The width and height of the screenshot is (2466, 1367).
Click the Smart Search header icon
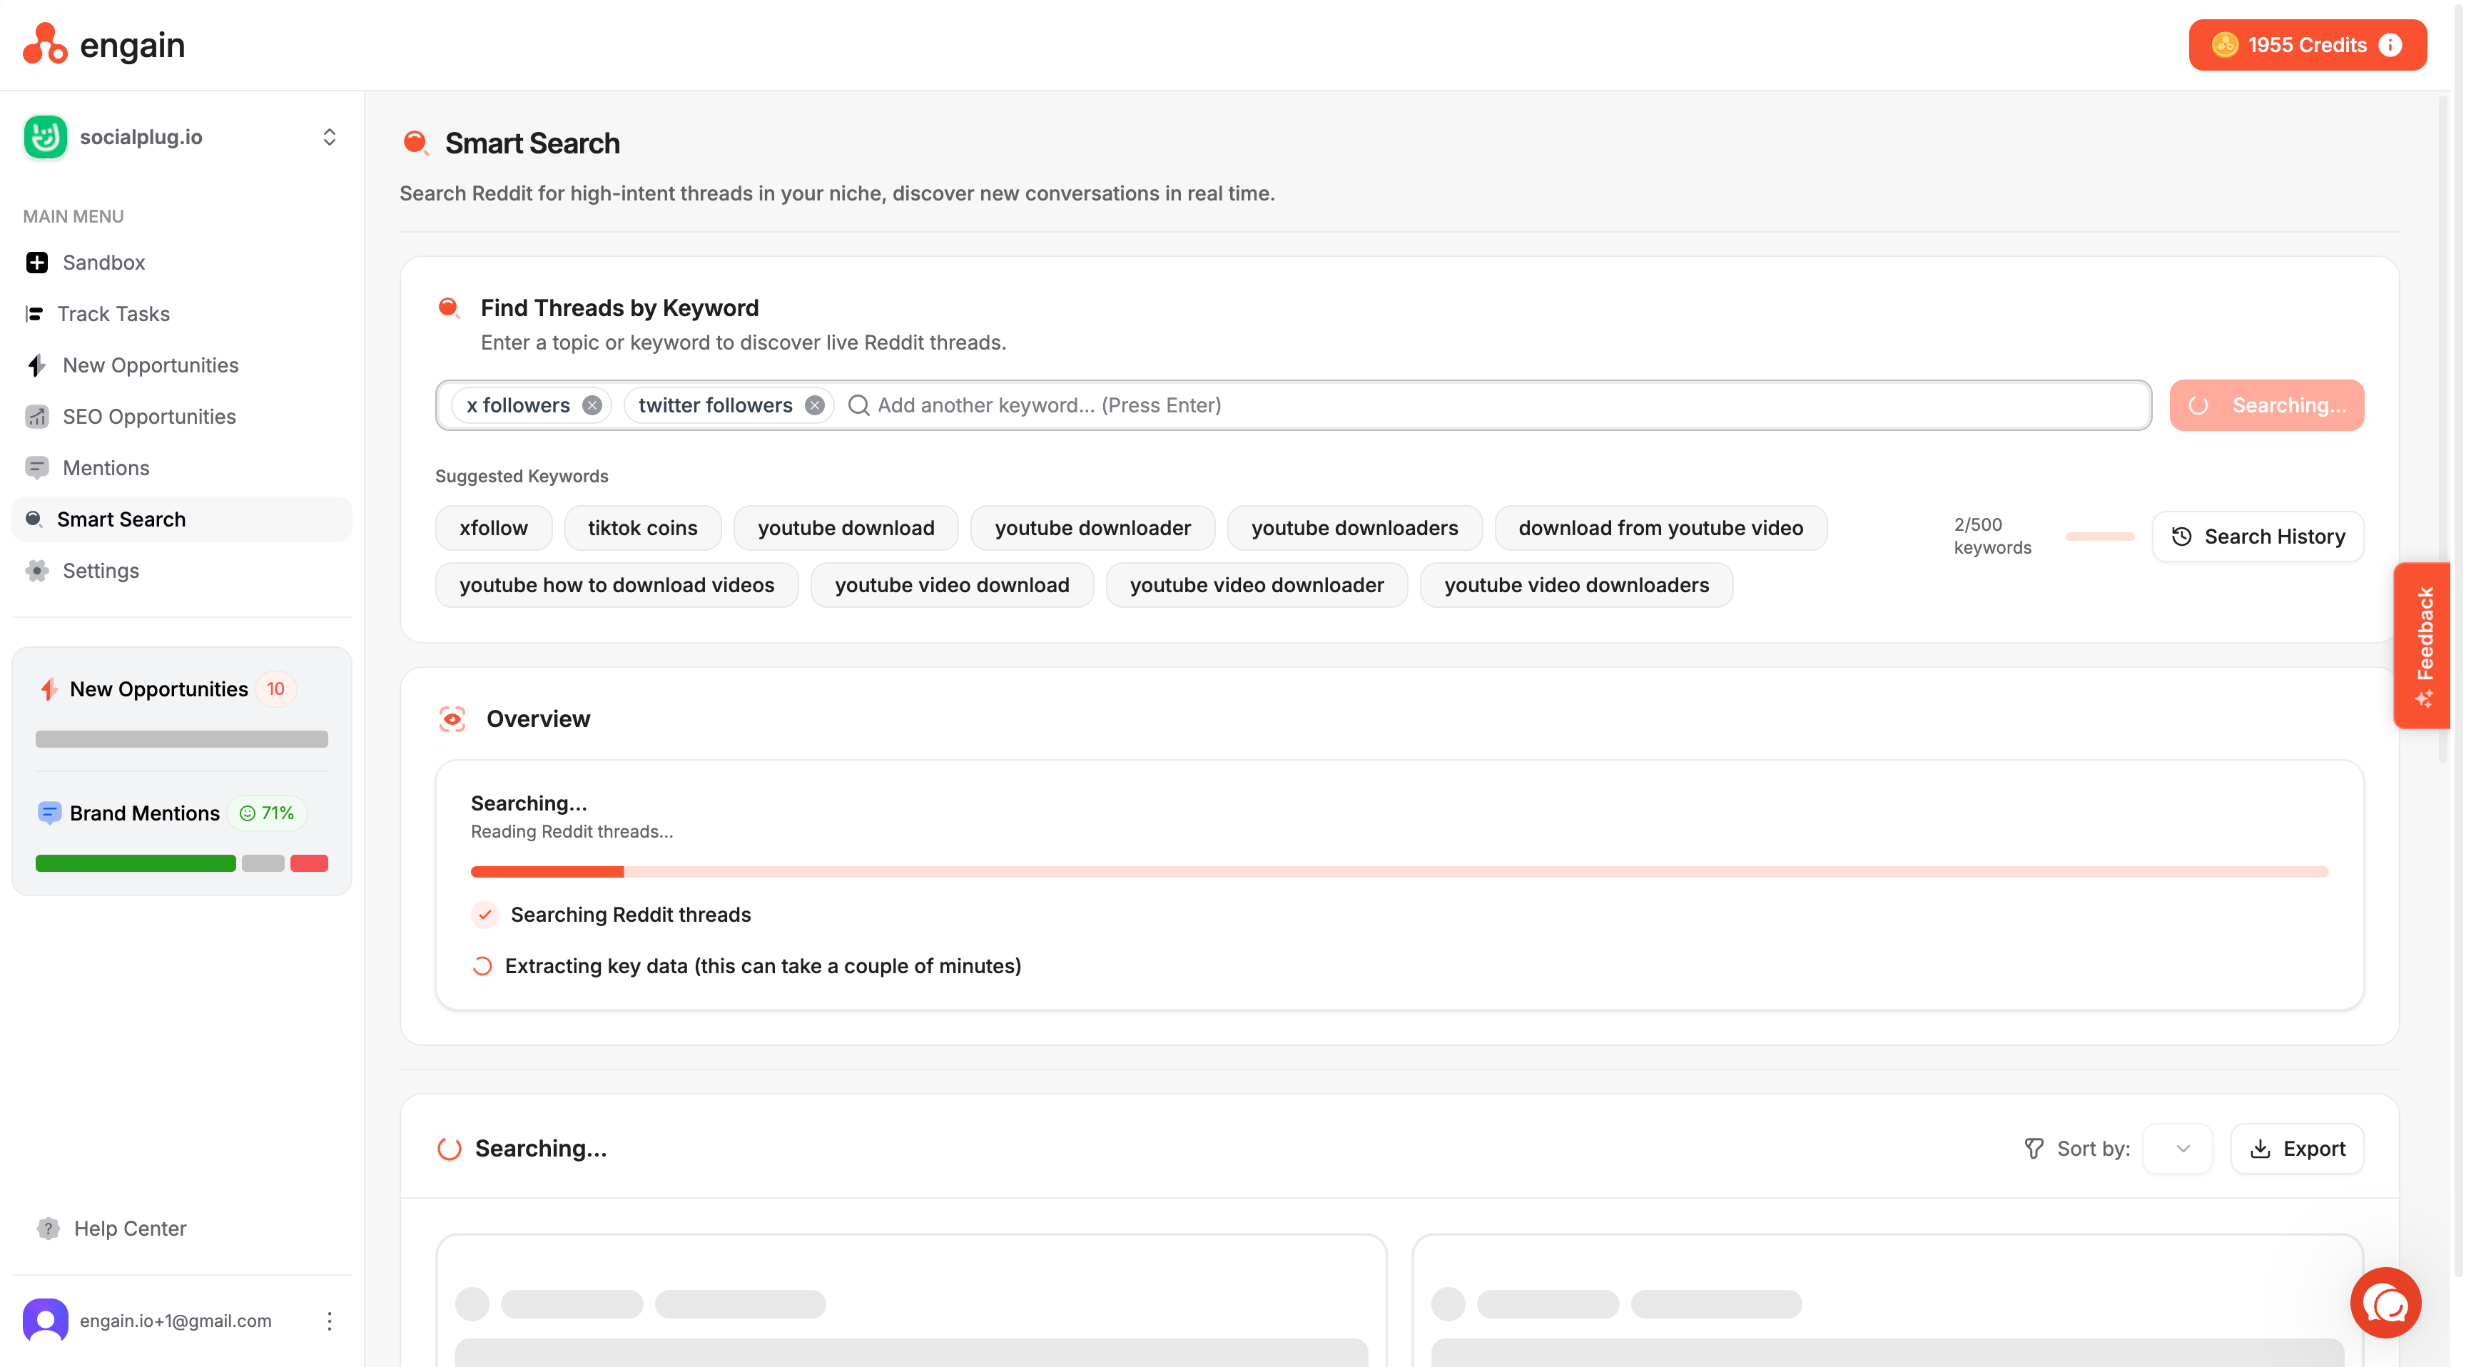[x=415, y=143]
